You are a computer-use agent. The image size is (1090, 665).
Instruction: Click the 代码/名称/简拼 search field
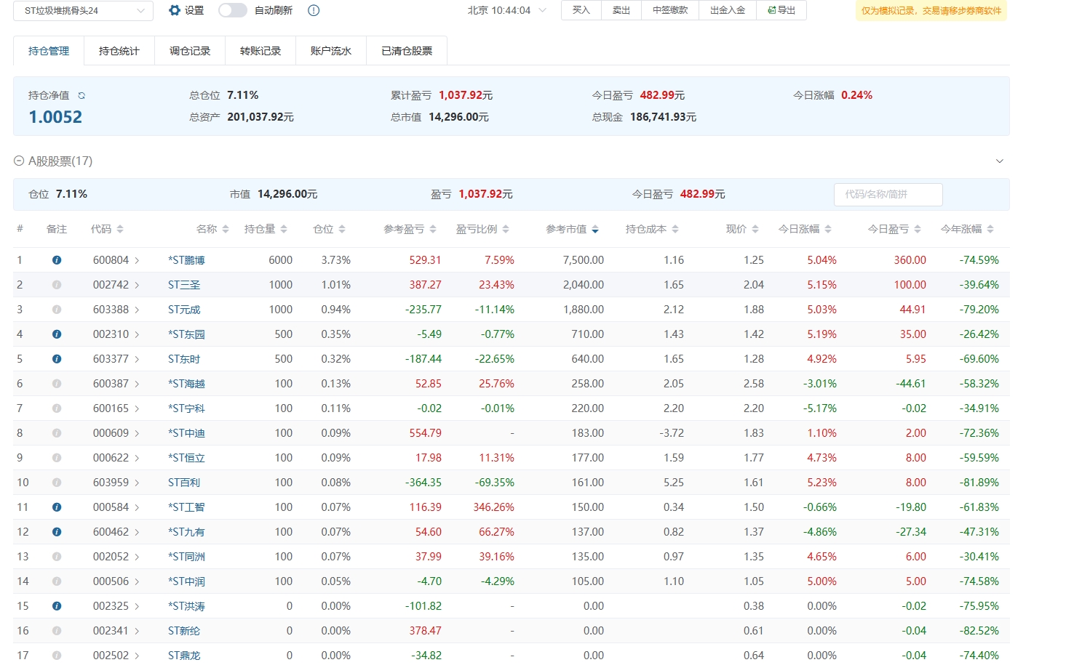888,194
